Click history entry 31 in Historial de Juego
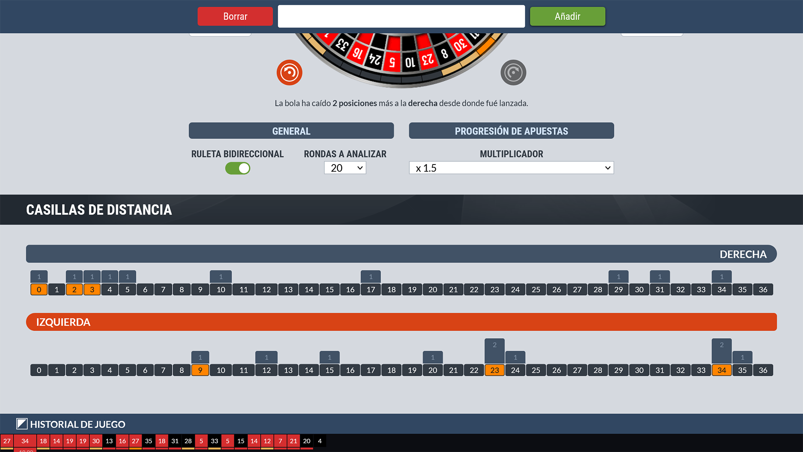The width and height of the screenshot is (803, 452). coord(175,441)
